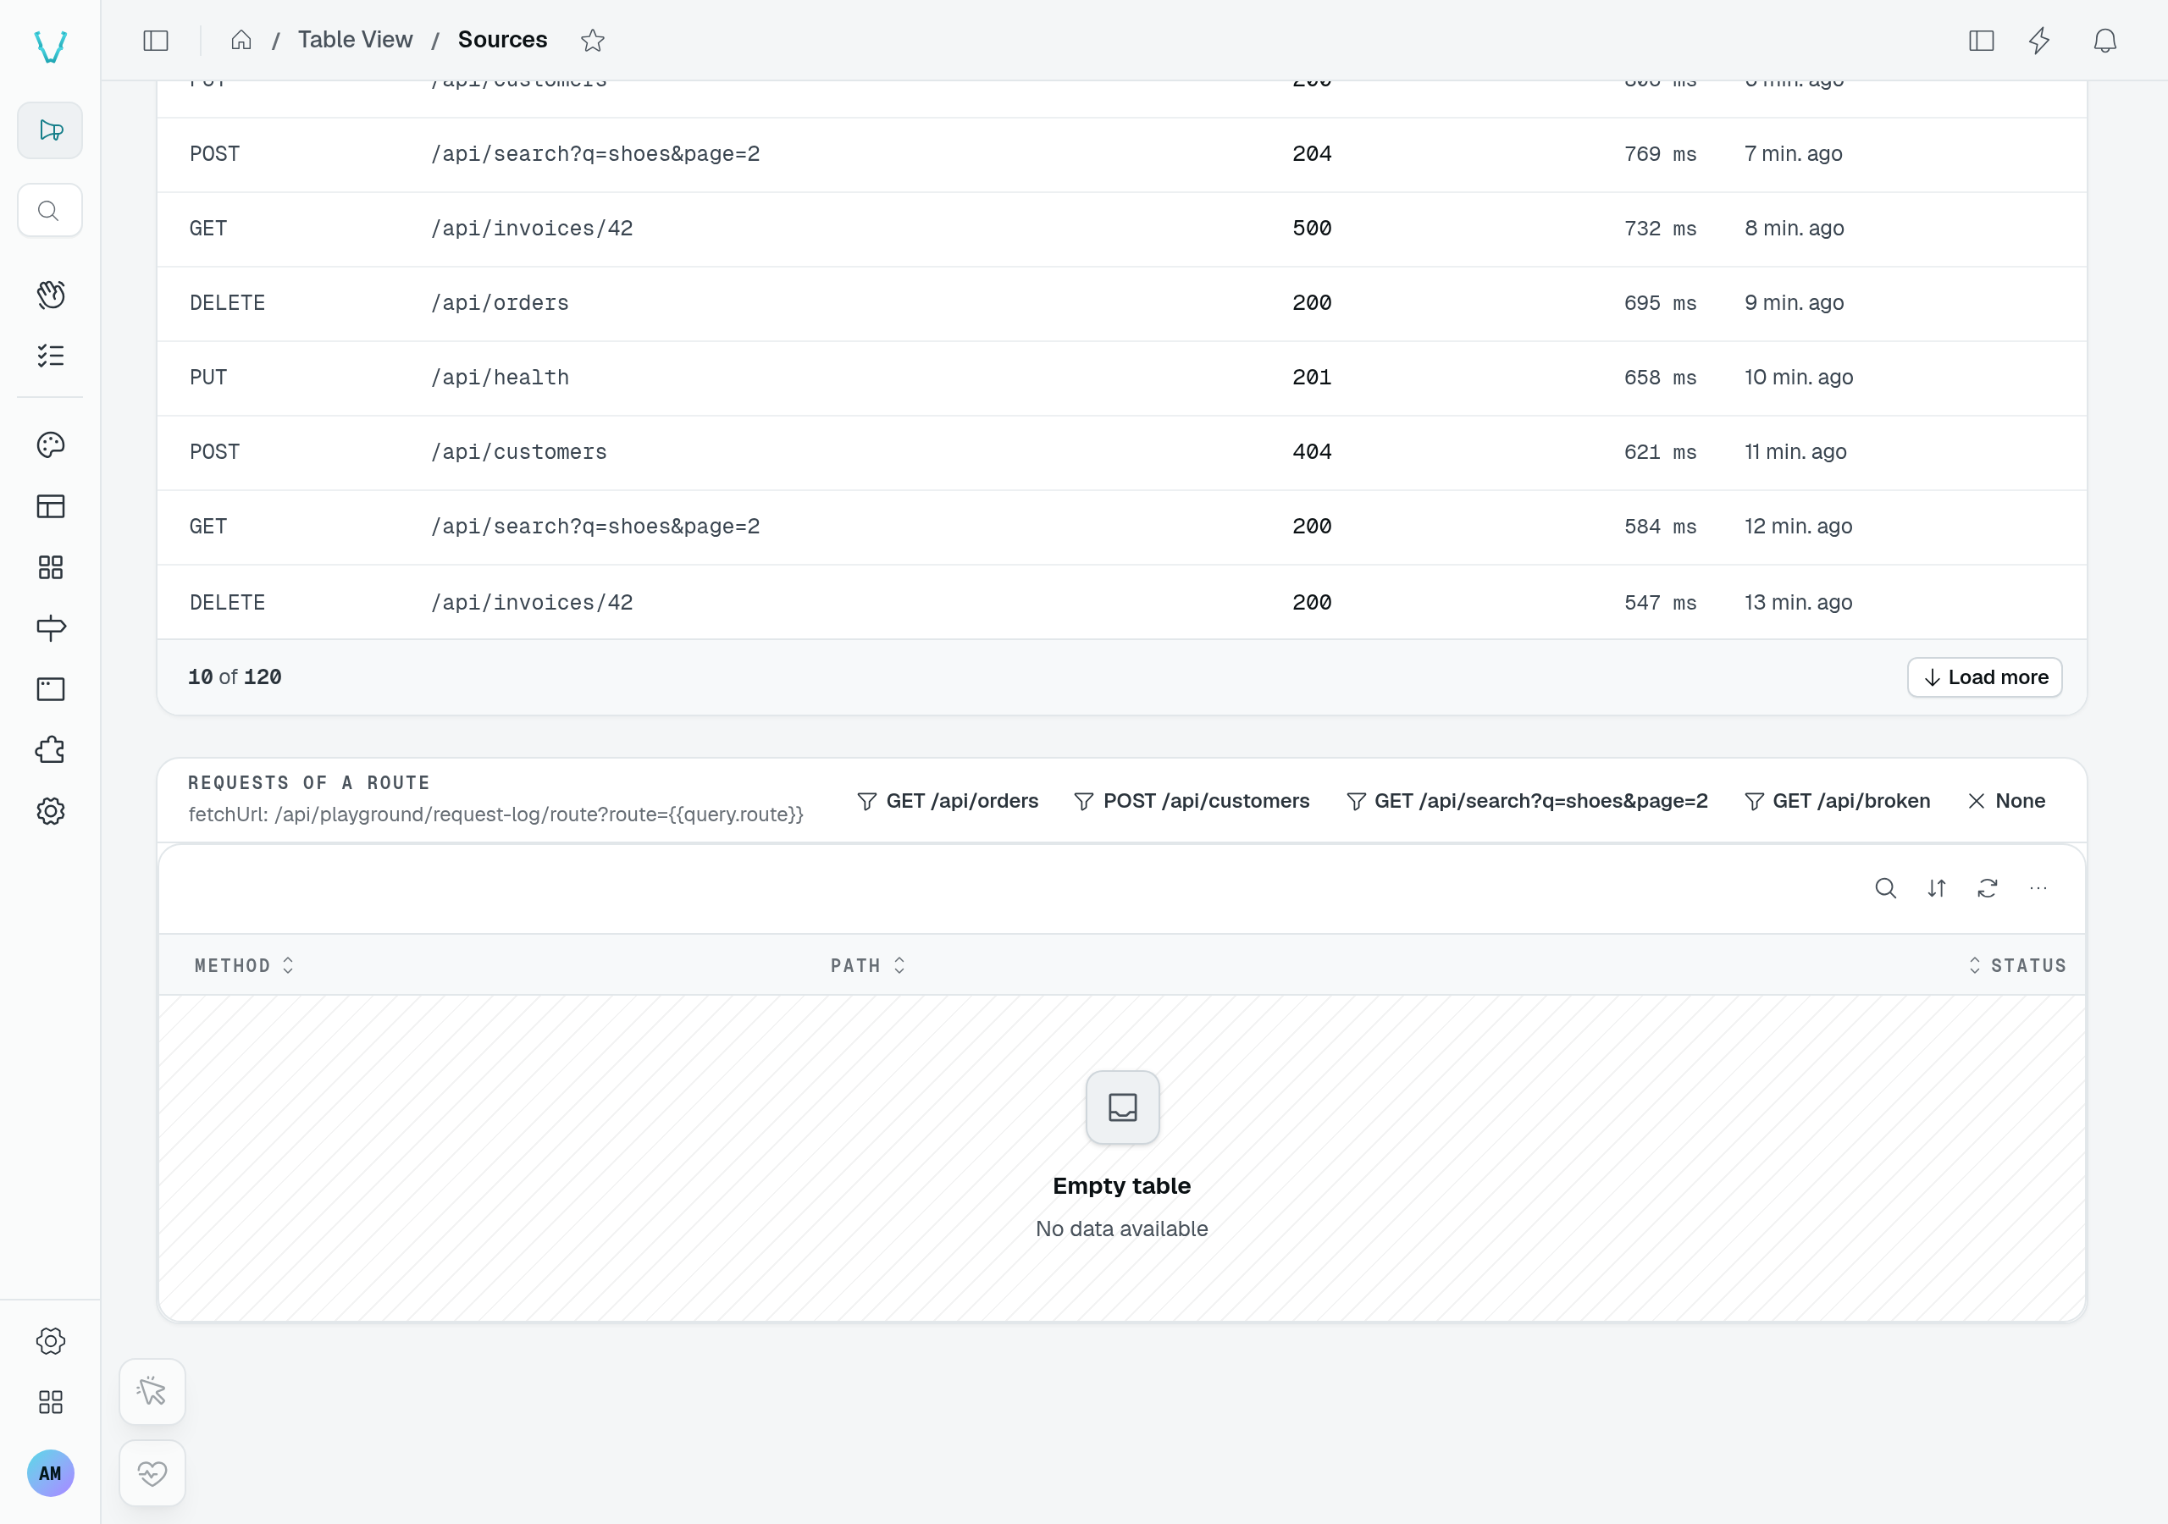Image resolution: width=2168 pixels, height=1524 pixels.
Task: Click the Load more button
Action: point(1985,677)
